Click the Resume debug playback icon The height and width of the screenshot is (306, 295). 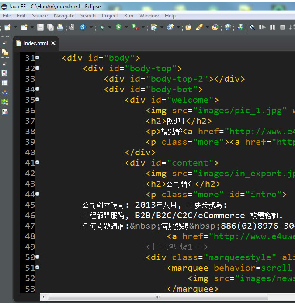coord(262,27)
